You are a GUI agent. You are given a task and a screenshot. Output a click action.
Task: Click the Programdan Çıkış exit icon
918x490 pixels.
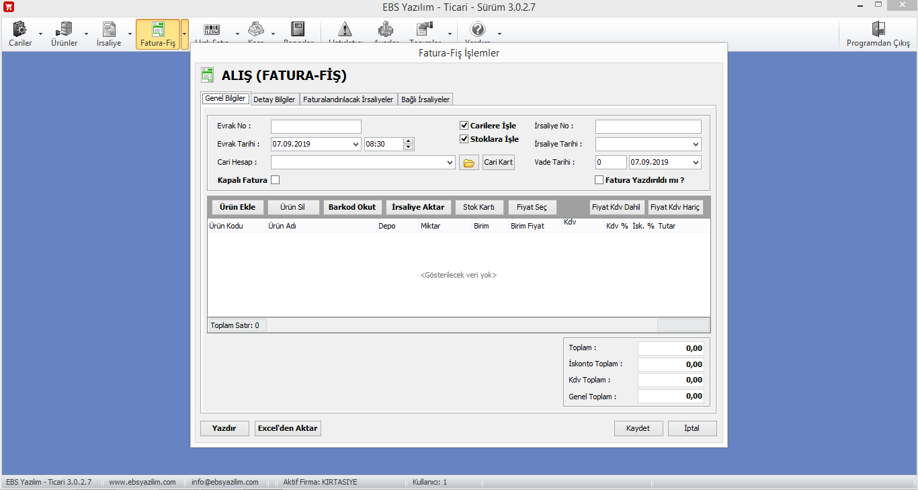pyautogui.click(x=878, y=30)
